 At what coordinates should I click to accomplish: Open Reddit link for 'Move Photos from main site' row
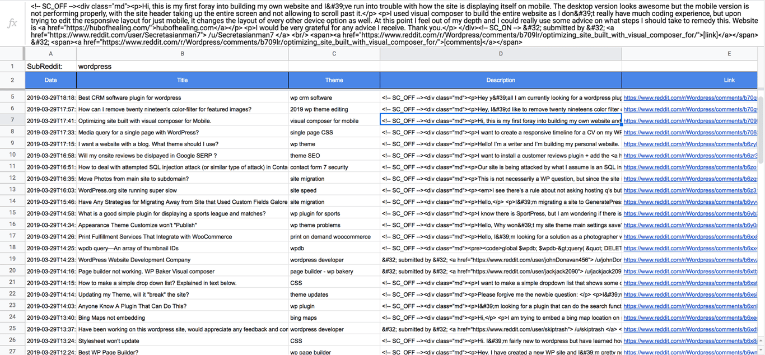coord(690,179)
